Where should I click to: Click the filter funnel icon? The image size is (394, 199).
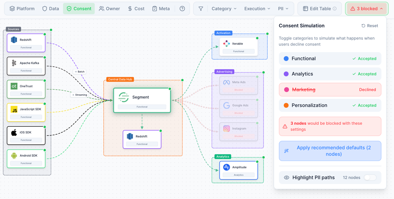click(x=201, y=8)
